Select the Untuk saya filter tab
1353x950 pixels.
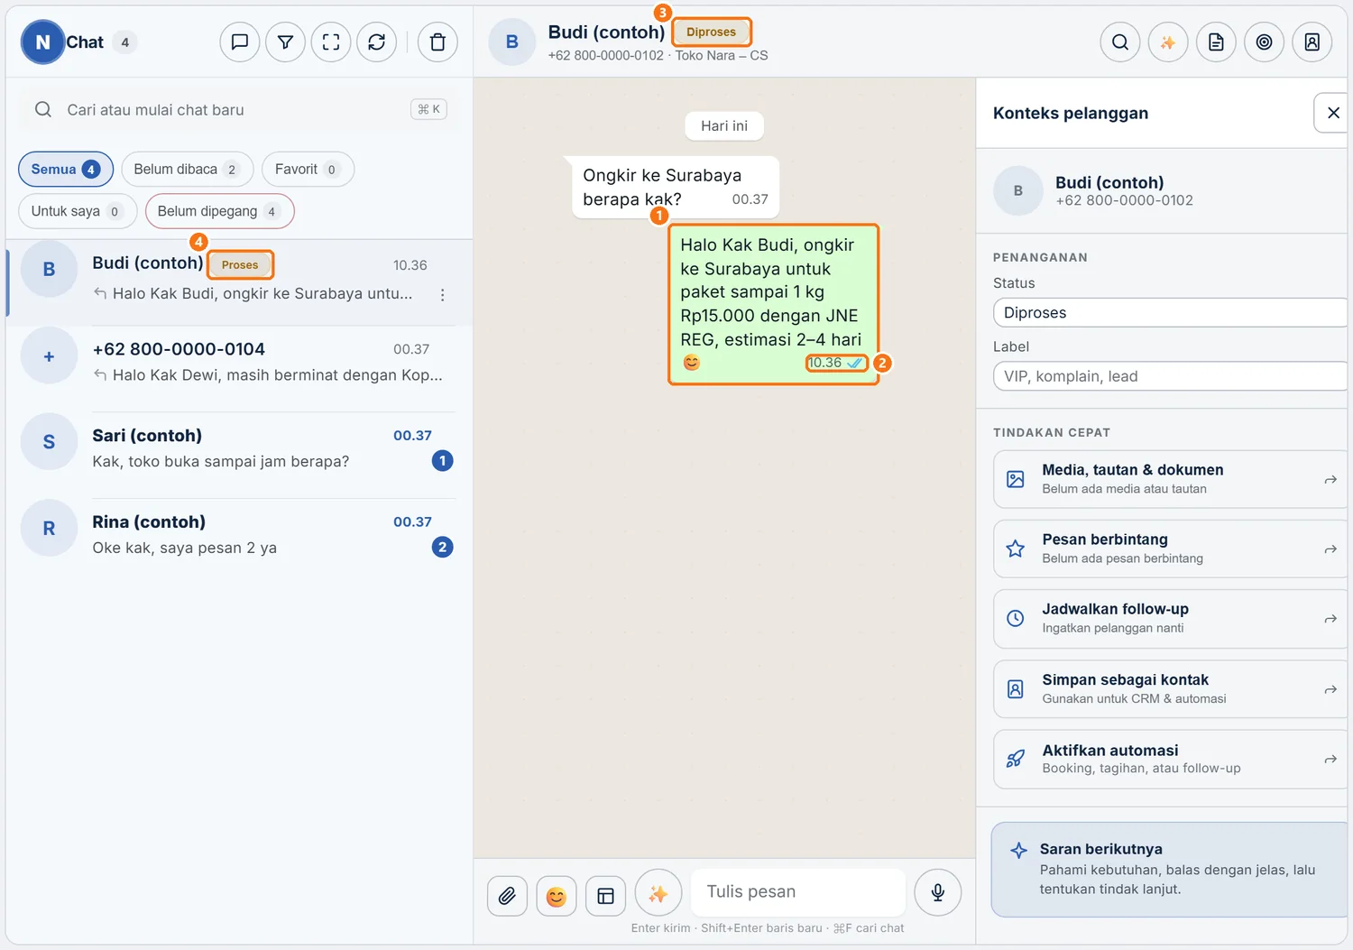point(78,211)
